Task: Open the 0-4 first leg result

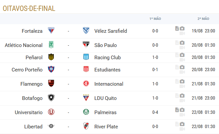Action: [x=155, y=112]
